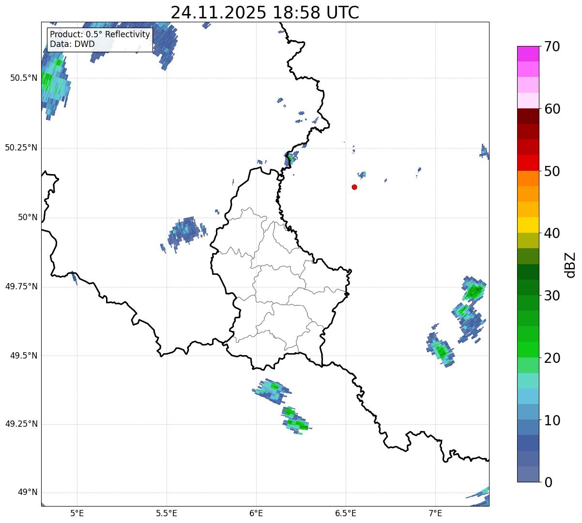Viewport: 582px width, 523px height.
Task: Pick the dark maroon swatch below 60
Action: point(528,116)
